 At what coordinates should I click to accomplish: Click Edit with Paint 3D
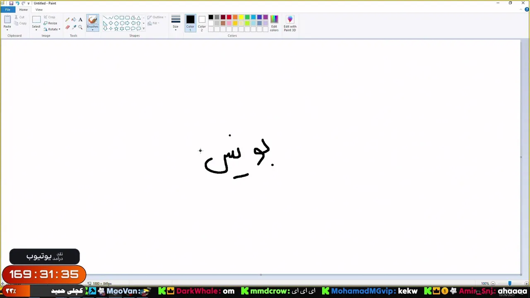(290, 23)
